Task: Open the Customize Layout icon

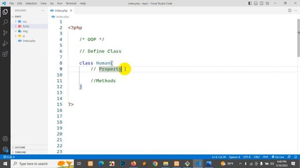Action: (x=267, y=3)
